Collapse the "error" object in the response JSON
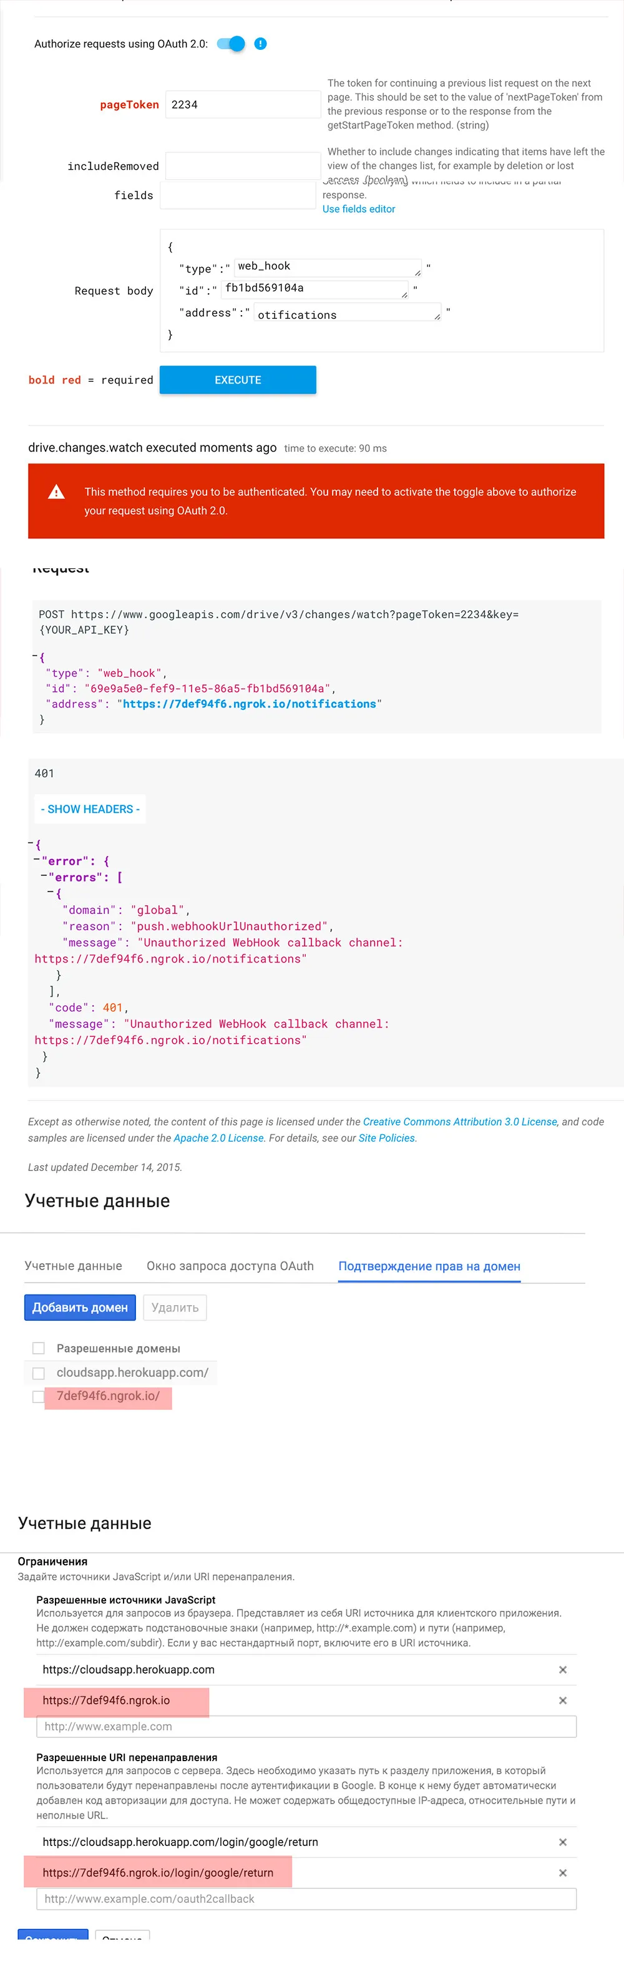 coord(37,860)
